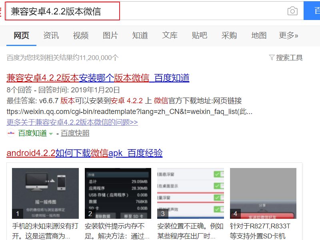Switch to the 地图 tab
Image resolution: width=320 pixels, height=240 pixels.
pos(259,35)
